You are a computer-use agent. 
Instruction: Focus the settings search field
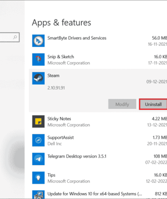pyautogui.click(x=9, y=37)
